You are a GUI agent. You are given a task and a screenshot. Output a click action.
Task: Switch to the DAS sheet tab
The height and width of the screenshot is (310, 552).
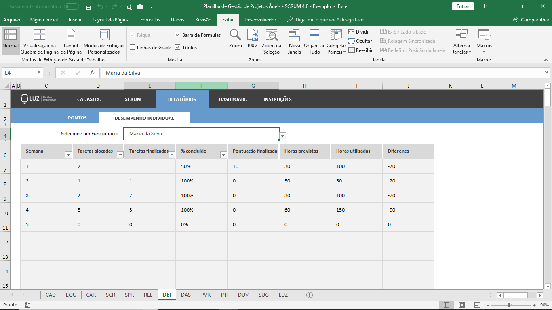click(186, 295)
